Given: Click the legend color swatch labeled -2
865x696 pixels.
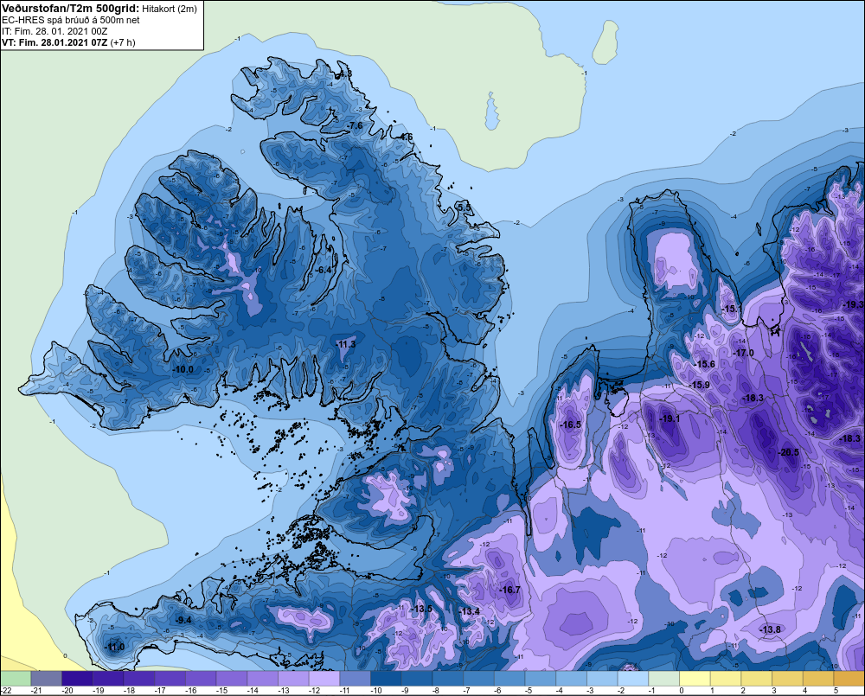Looking at the screenshot, I should point(633,678).
